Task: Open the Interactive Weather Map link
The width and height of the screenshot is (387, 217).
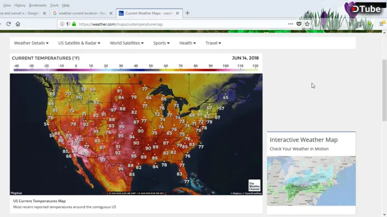Action: pyautogui.click(x=304, y=140)
